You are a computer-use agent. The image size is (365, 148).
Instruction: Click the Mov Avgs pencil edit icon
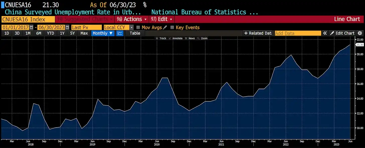(x=165, y=28)
